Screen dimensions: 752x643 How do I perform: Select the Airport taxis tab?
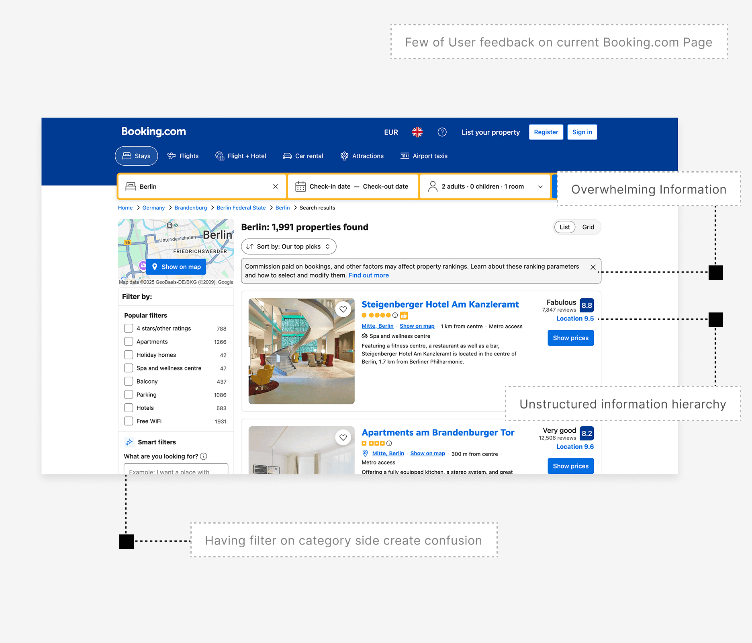(424, 156)
